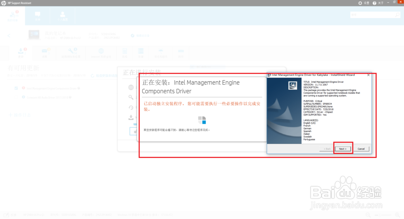
Task: Click the zoom slider in the status bar
Action: [383, 215]
